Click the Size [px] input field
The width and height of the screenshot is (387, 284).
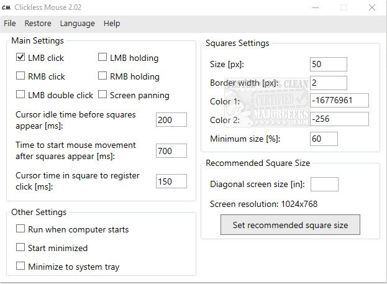tap(328, 64)
